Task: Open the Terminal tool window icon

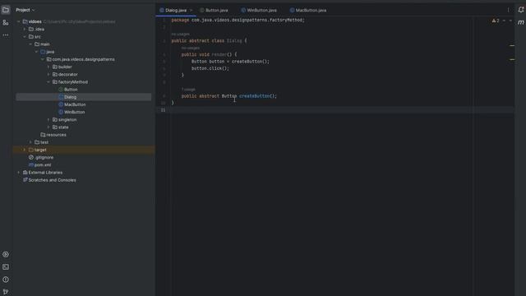Action: click(6, 266)
